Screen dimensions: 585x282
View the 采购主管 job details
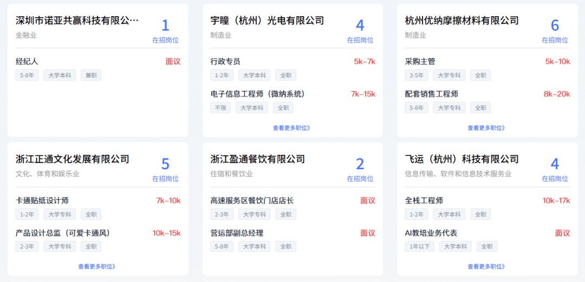(x=420, y=61)
